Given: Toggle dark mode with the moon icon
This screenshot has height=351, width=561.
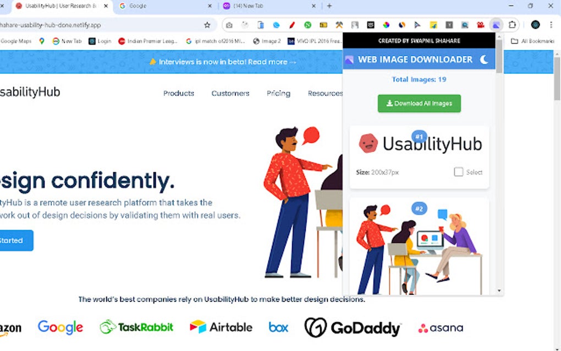Looking at the screenshot, I should coord(483,59).
